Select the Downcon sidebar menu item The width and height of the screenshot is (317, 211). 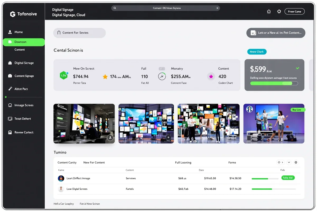[x=24, y=42]
